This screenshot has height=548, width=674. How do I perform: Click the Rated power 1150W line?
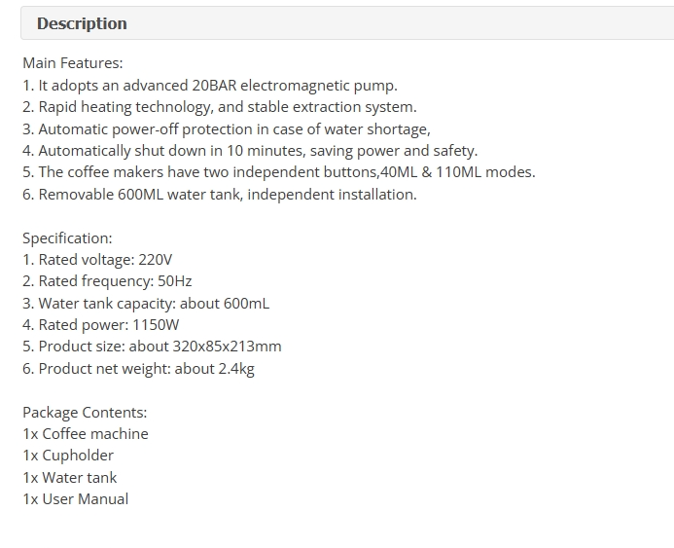tap(101, 325)
